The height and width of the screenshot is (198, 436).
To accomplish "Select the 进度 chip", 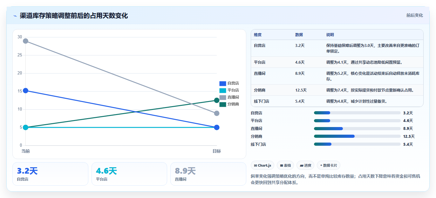I will tap(305, 165).
